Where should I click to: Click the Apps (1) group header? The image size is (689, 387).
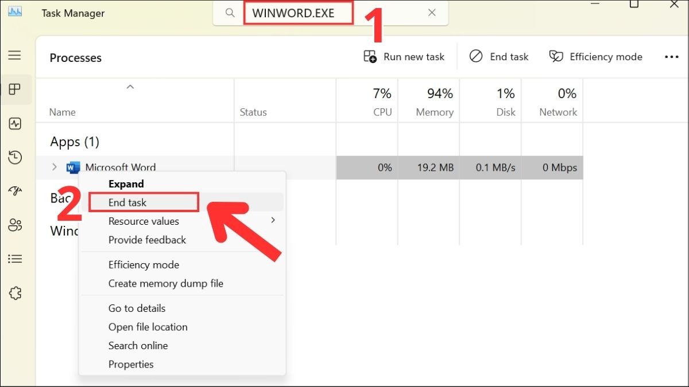click(75, 142)
